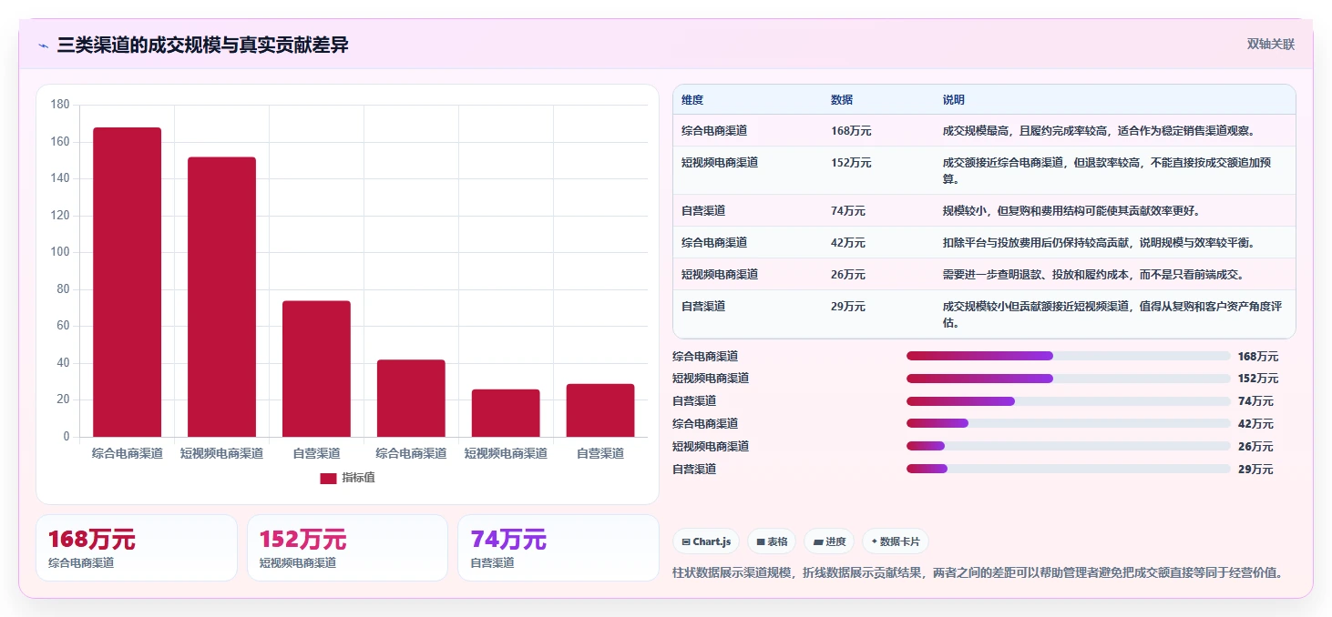Select the 表格 tag chip
The image size is (1332, 617).
tap(772, 541)
